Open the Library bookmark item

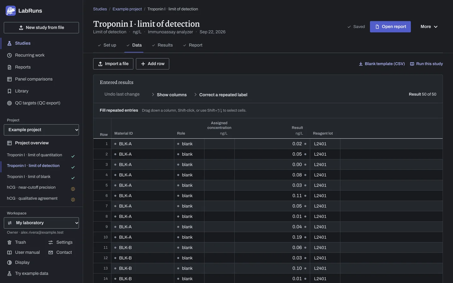click(x=42, y=91)
